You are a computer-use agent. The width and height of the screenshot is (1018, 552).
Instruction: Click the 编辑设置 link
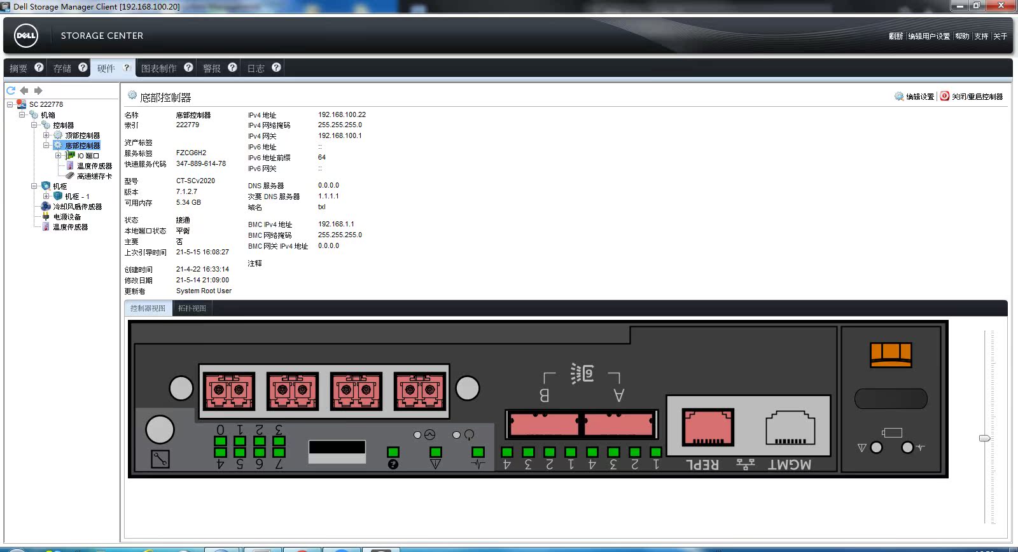[x=920, y=97]
